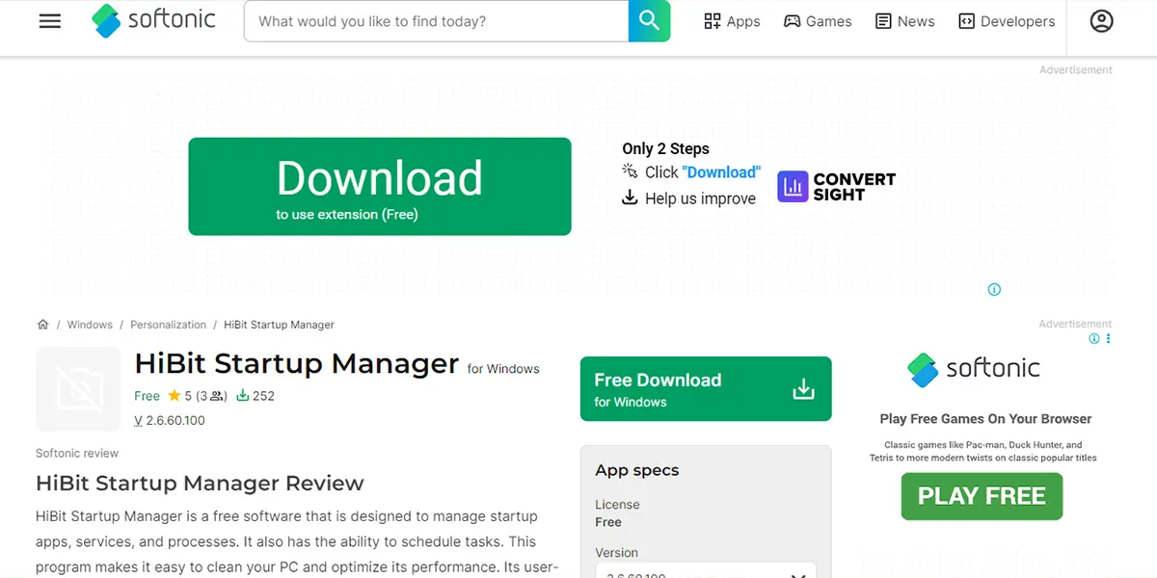Click the downloads count icon showing 252
Screen dimensions: 1157x578
coord(244,396)
